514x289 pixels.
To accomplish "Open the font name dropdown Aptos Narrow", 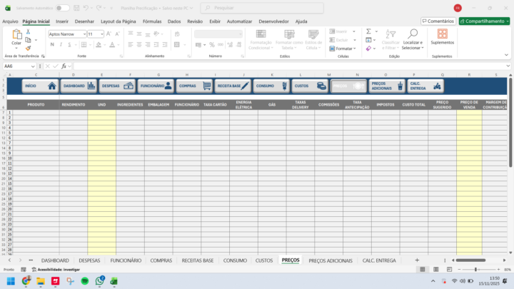I will [x=84, y=34].
